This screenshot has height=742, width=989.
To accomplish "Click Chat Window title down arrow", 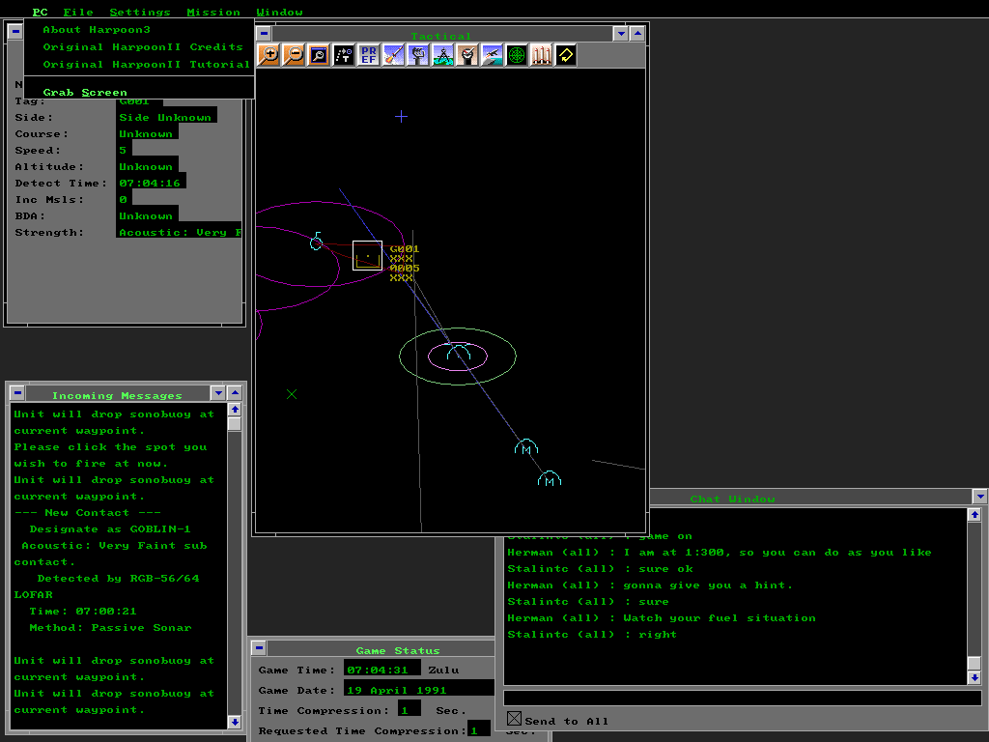I will (x=980, y=497).
